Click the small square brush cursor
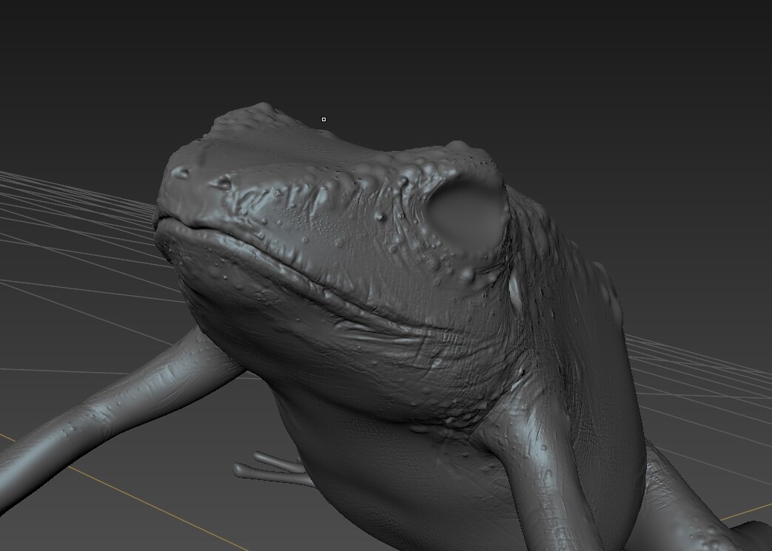The image size is (772, 551). point(323,118)
